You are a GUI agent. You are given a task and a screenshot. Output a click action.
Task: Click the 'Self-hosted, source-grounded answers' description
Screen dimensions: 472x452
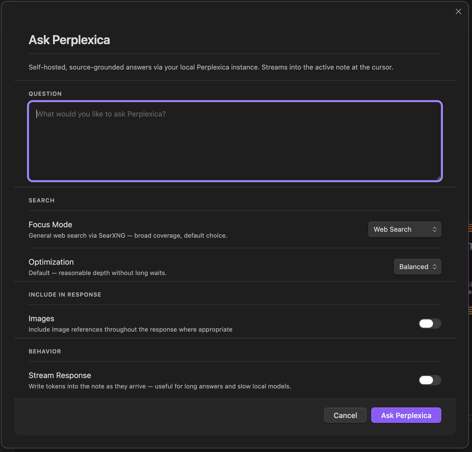(211, 67)
